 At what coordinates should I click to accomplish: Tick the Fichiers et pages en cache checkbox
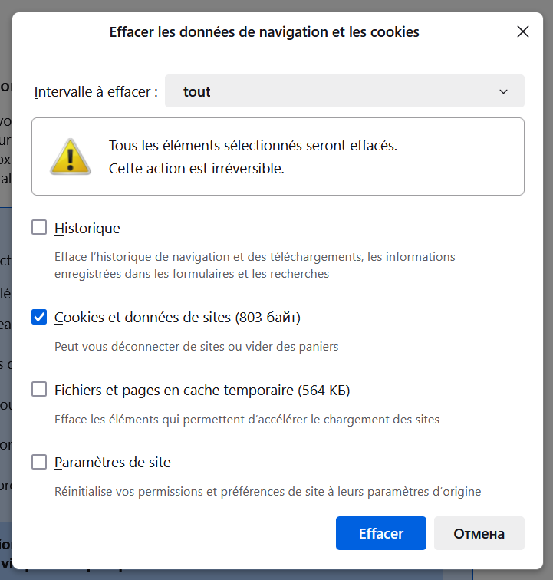click(x=39, y=389)
